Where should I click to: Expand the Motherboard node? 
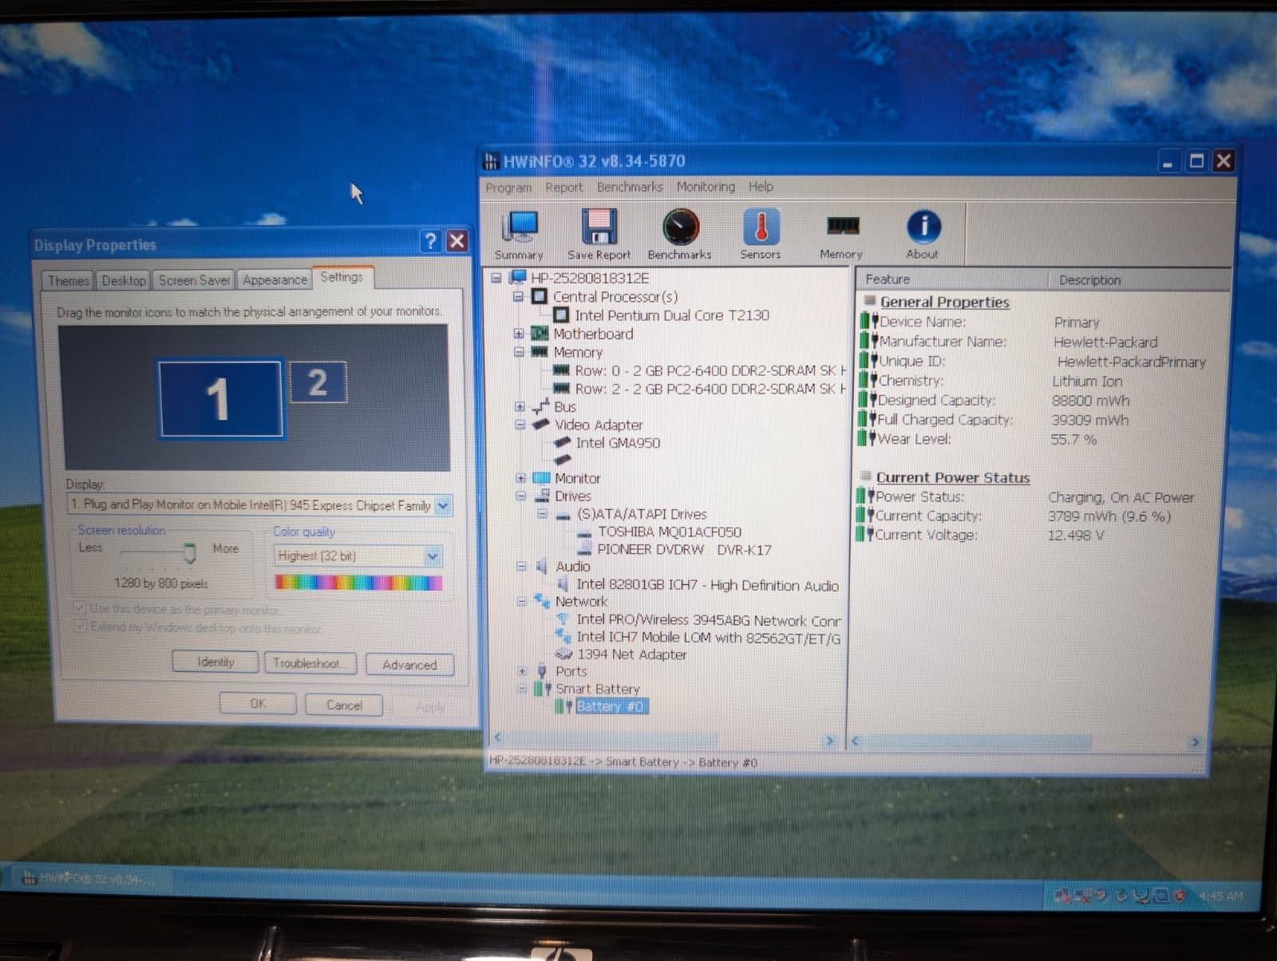coord(519,334)
